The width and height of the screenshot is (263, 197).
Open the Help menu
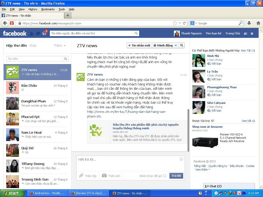point(71,9)
